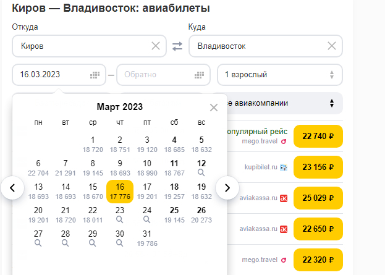Select March 16 in the calendar
385x275 pixels.
(x=120, y=191)
